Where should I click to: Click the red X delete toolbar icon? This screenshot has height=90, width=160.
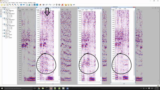(x=62, y=5)
